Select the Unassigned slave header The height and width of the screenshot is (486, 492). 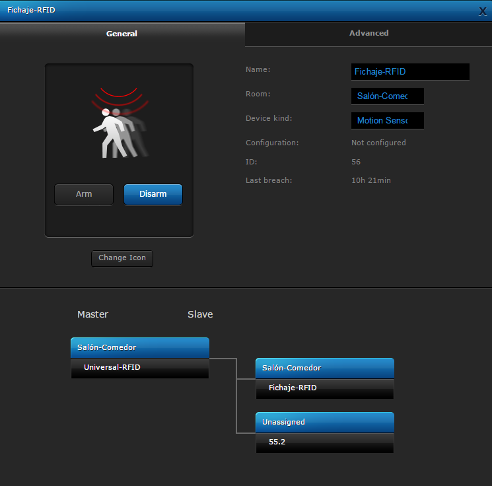click(325, 423)
